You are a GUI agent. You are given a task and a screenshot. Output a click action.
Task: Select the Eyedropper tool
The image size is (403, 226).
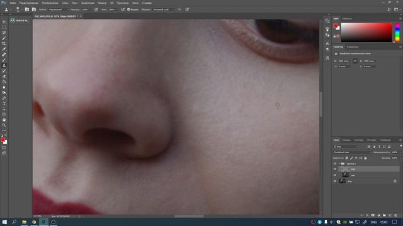(x=4, y=49)
